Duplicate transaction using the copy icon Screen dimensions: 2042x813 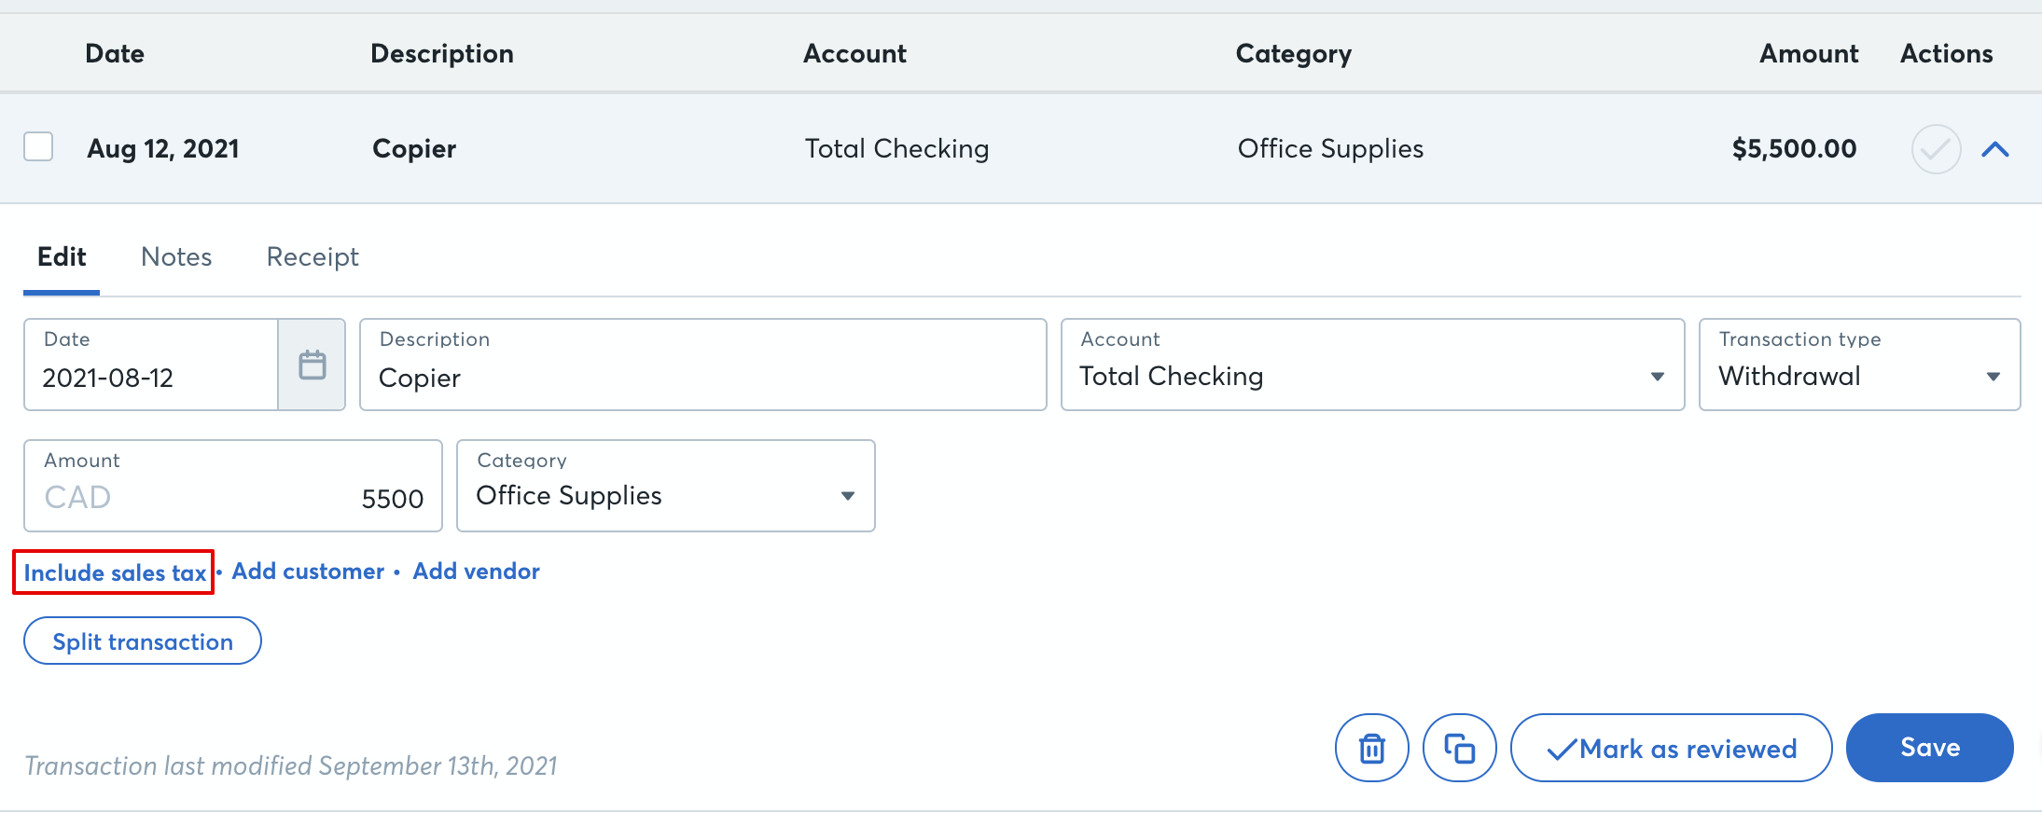point(1459,748)
